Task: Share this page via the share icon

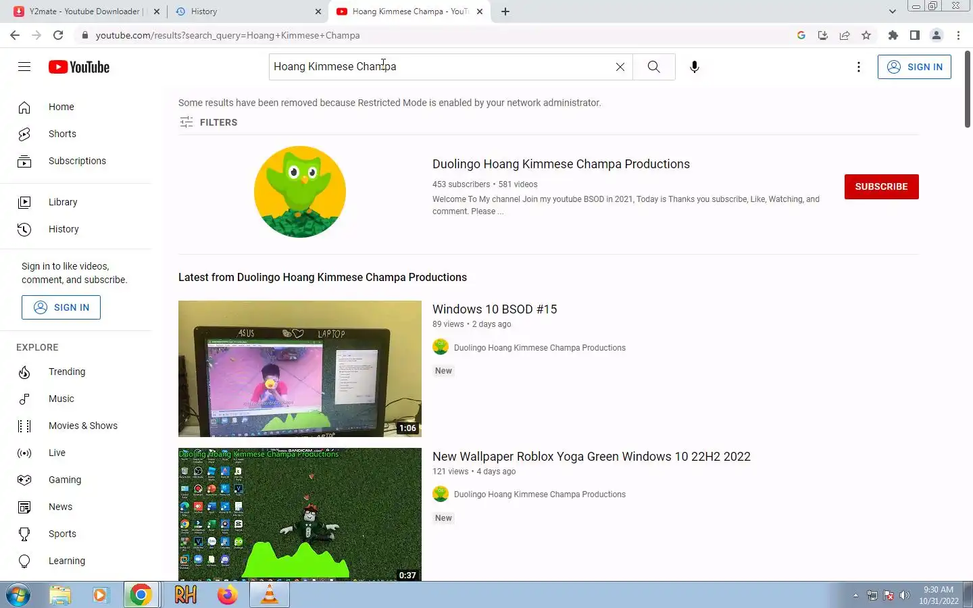Action: 845,35
